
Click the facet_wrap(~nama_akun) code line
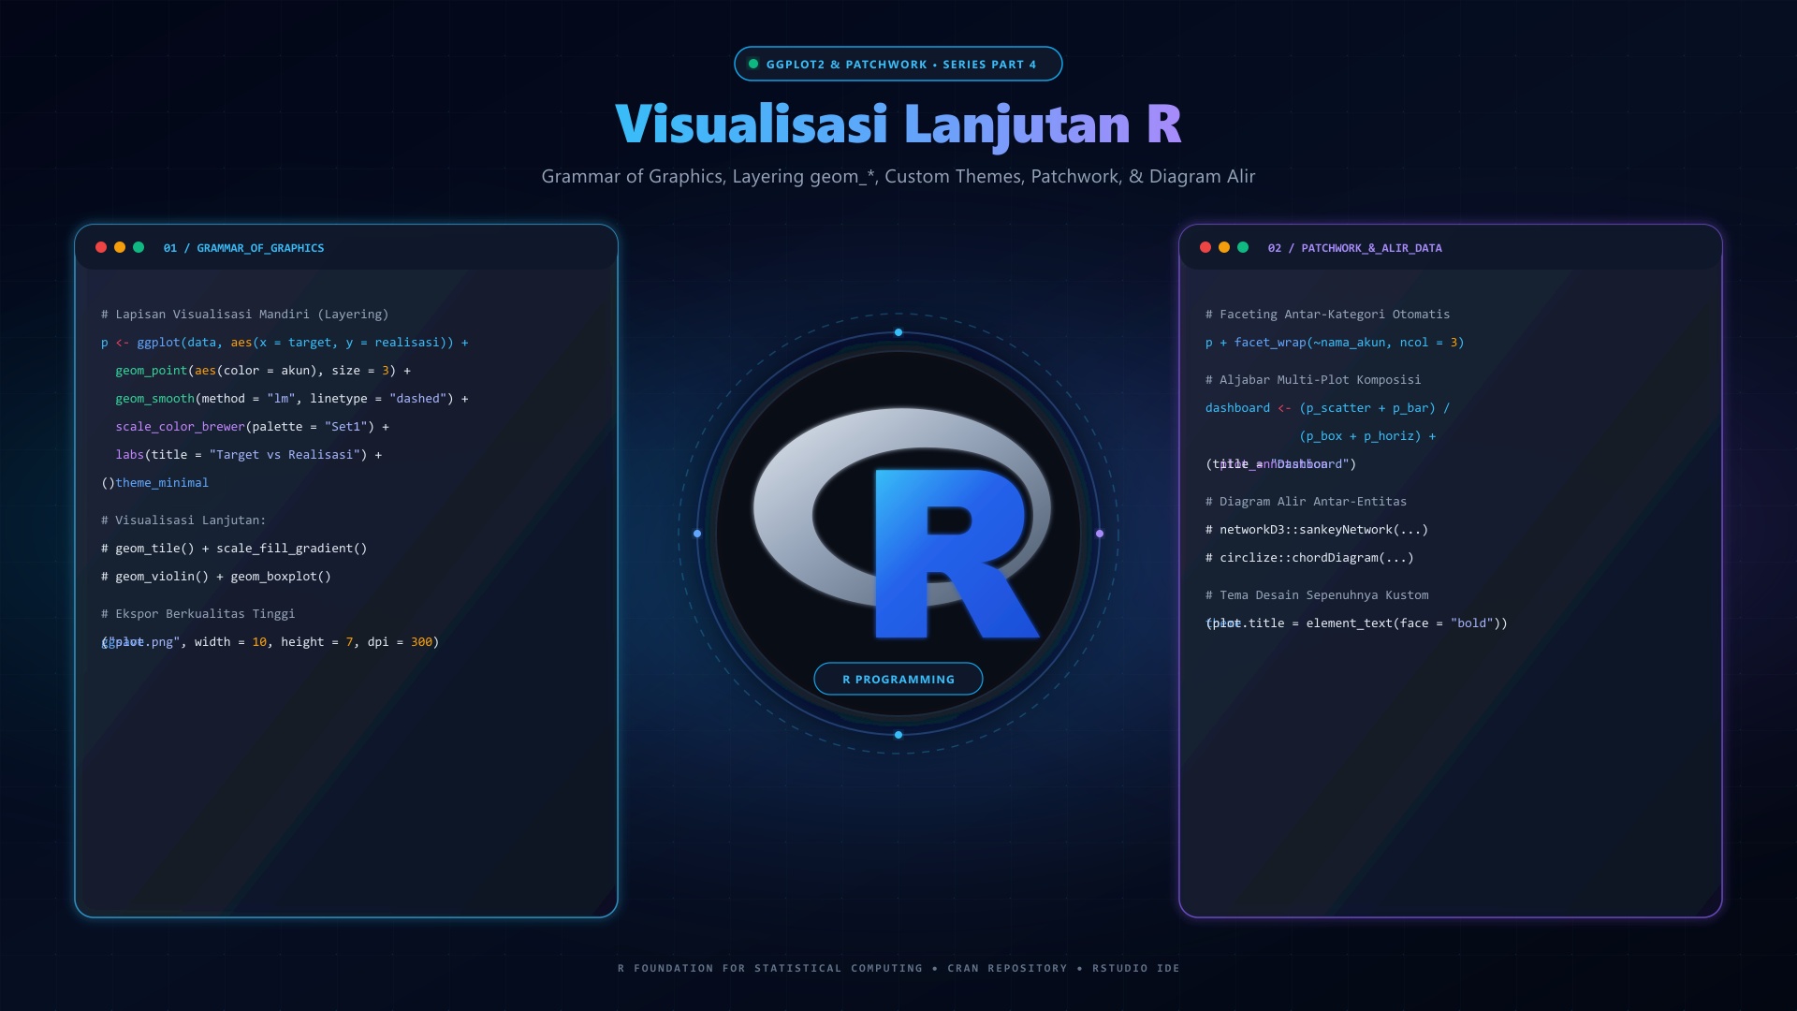[x=1335, y=343]
